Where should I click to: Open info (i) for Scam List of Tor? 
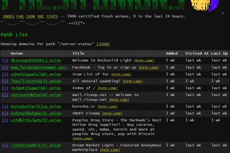5,74
